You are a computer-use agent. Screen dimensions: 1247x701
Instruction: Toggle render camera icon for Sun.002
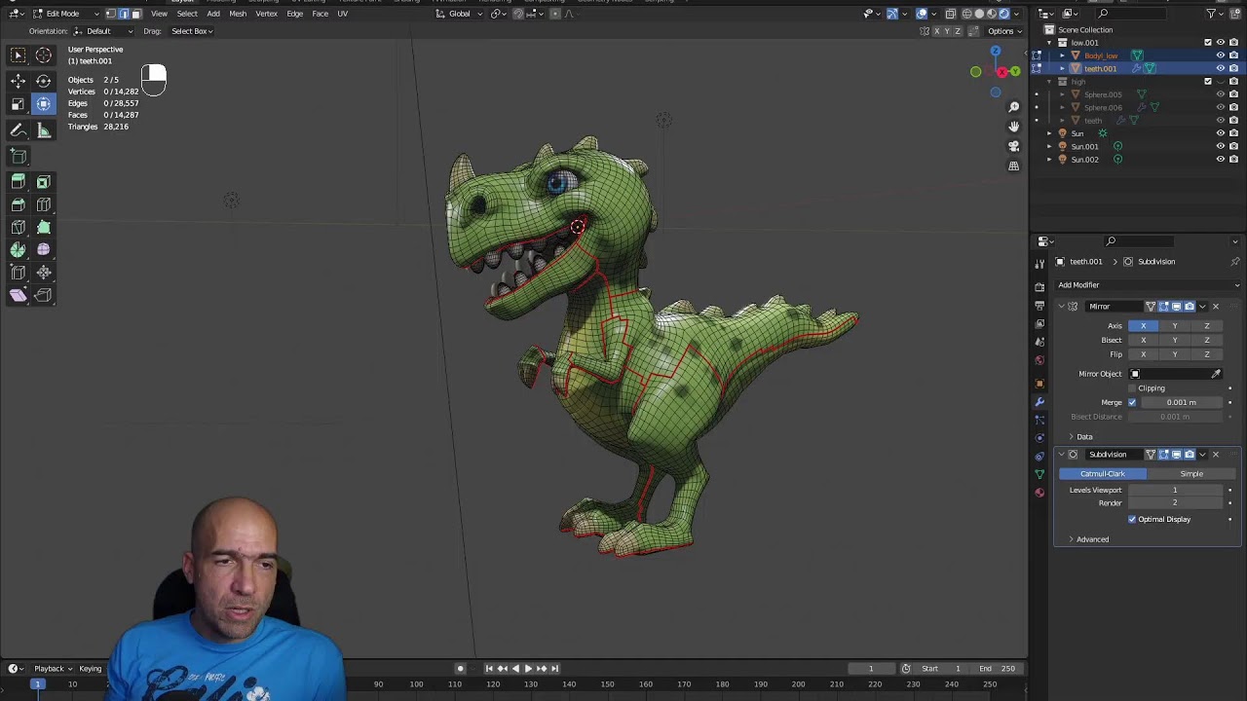[x=1233, y=159]
